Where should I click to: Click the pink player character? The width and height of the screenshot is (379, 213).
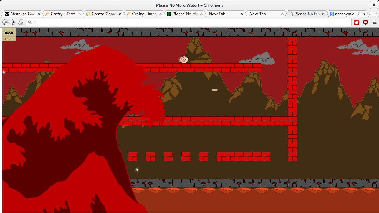[183, 60]
